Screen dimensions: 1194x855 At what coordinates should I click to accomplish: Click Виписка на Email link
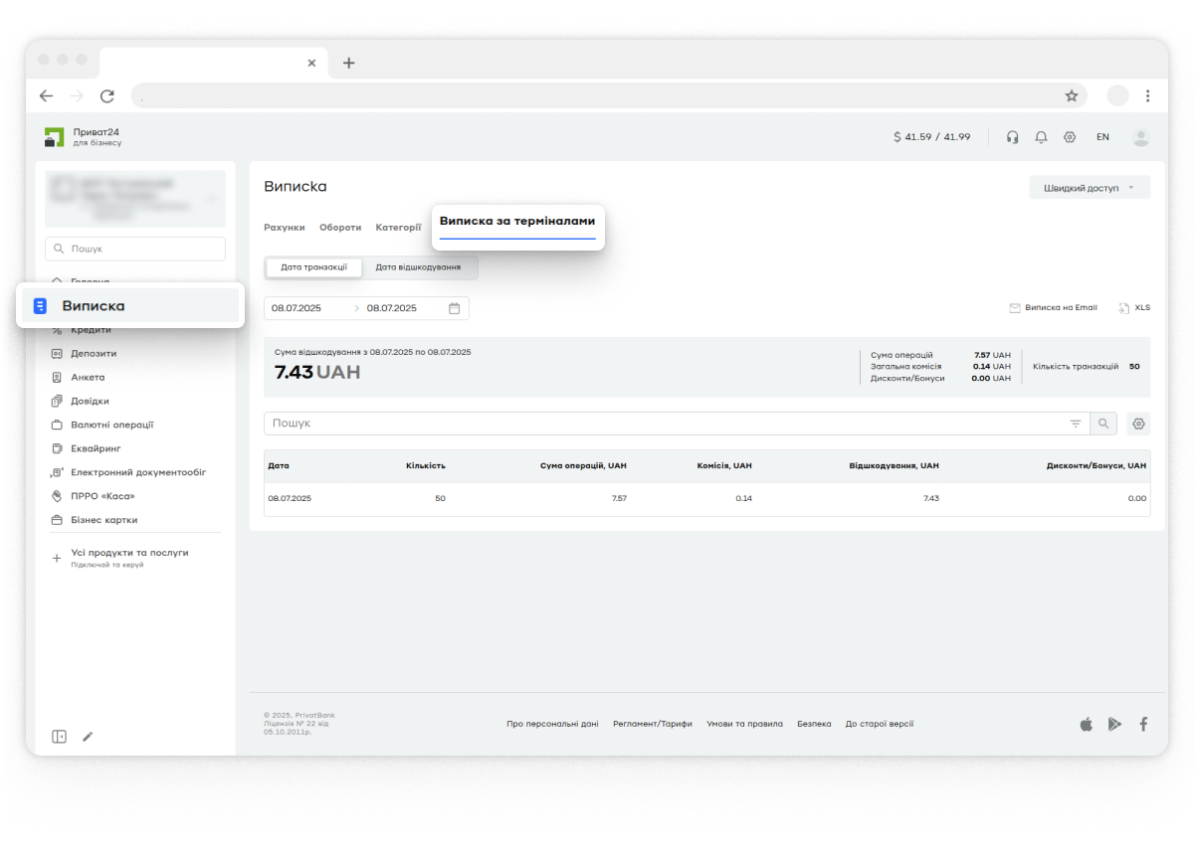pyautogui.click(x=1054, y=308)
